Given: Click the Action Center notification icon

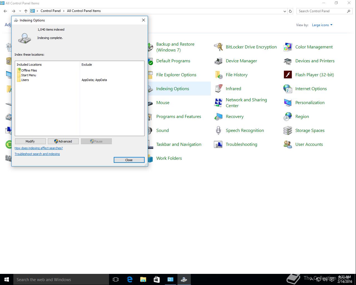Looking at the screenshot, I should [x=332, y=280].
